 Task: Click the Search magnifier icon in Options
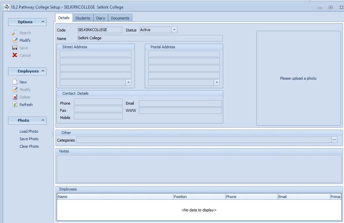coord(15,33)
